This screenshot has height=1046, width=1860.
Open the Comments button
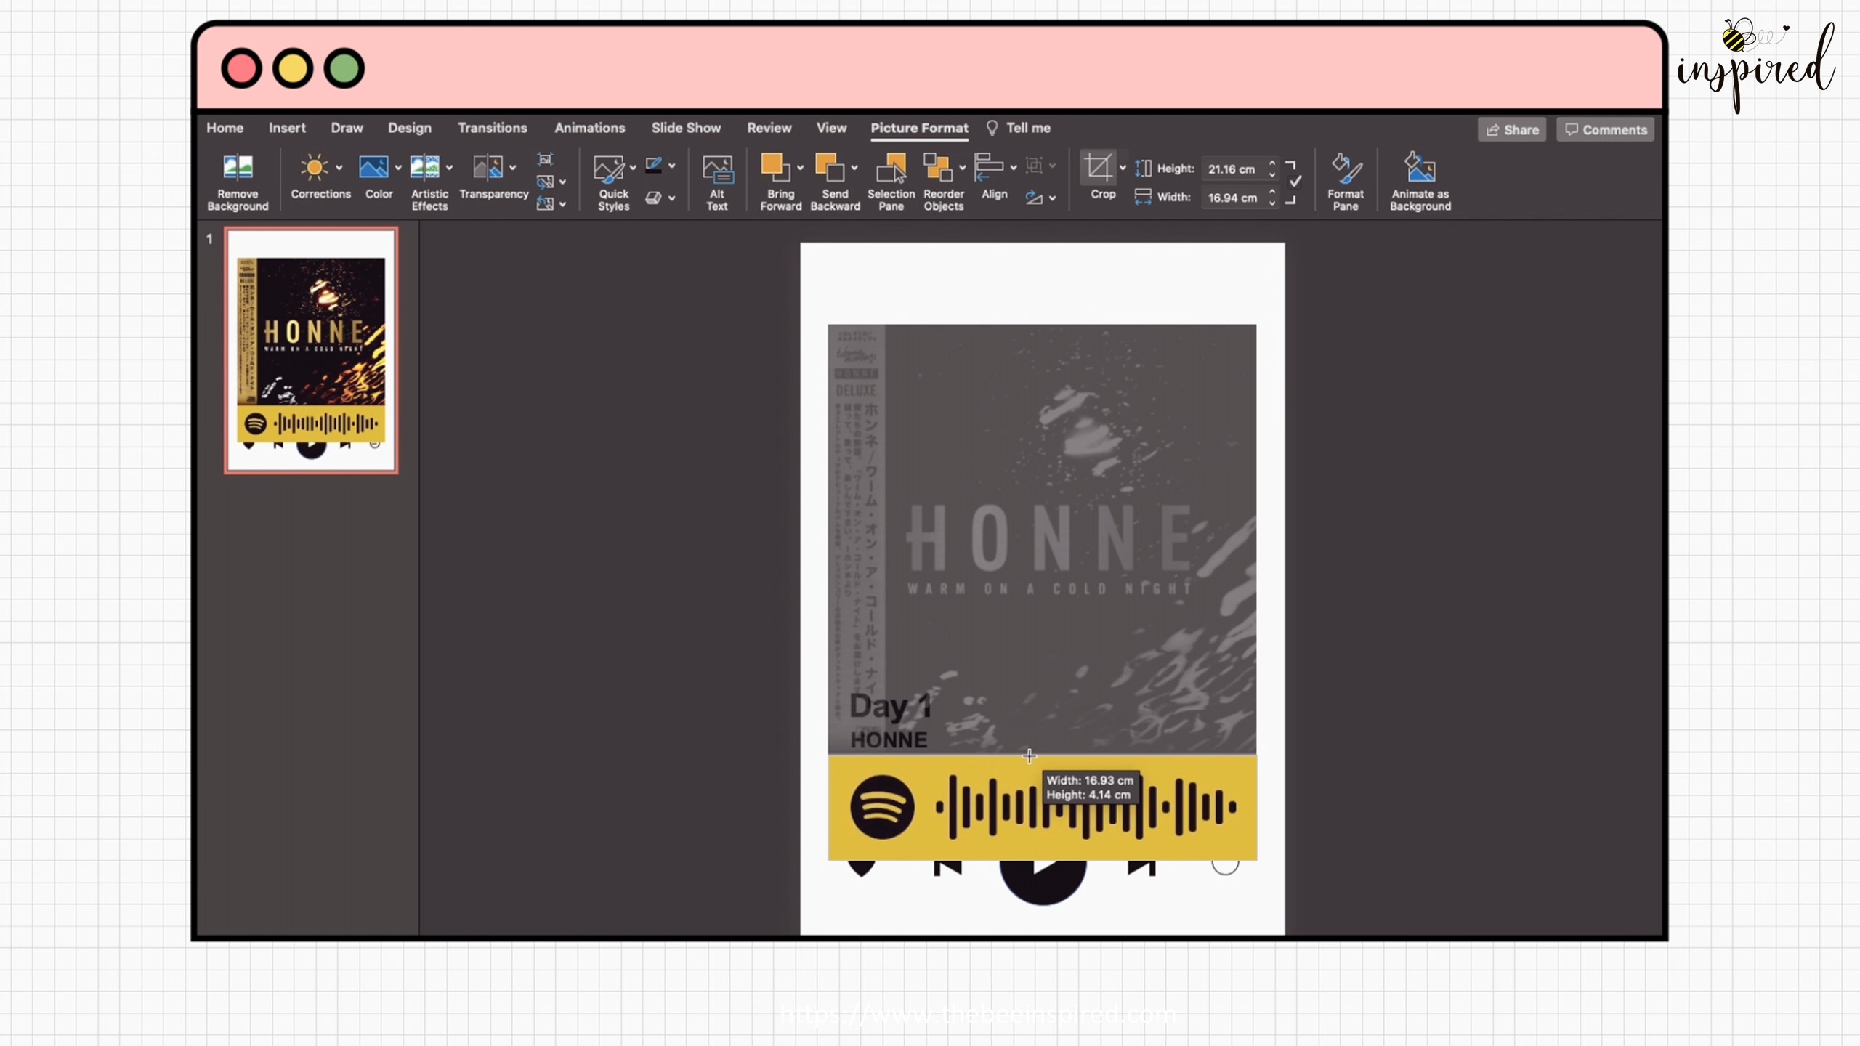click(1605, 130)
